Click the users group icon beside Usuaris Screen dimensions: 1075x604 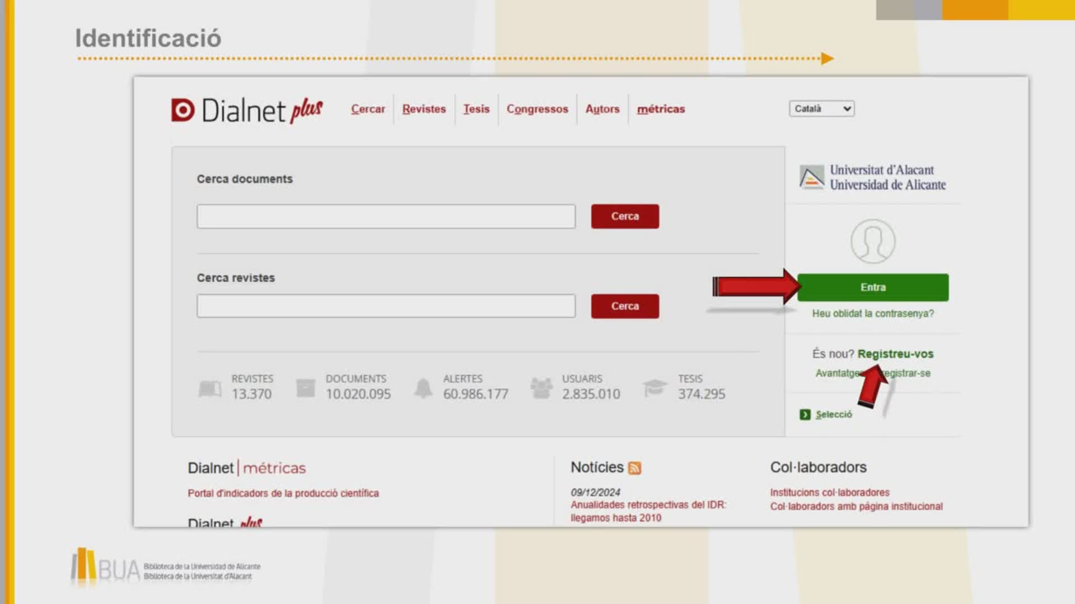pyautogui.click(x=541, y=388)
